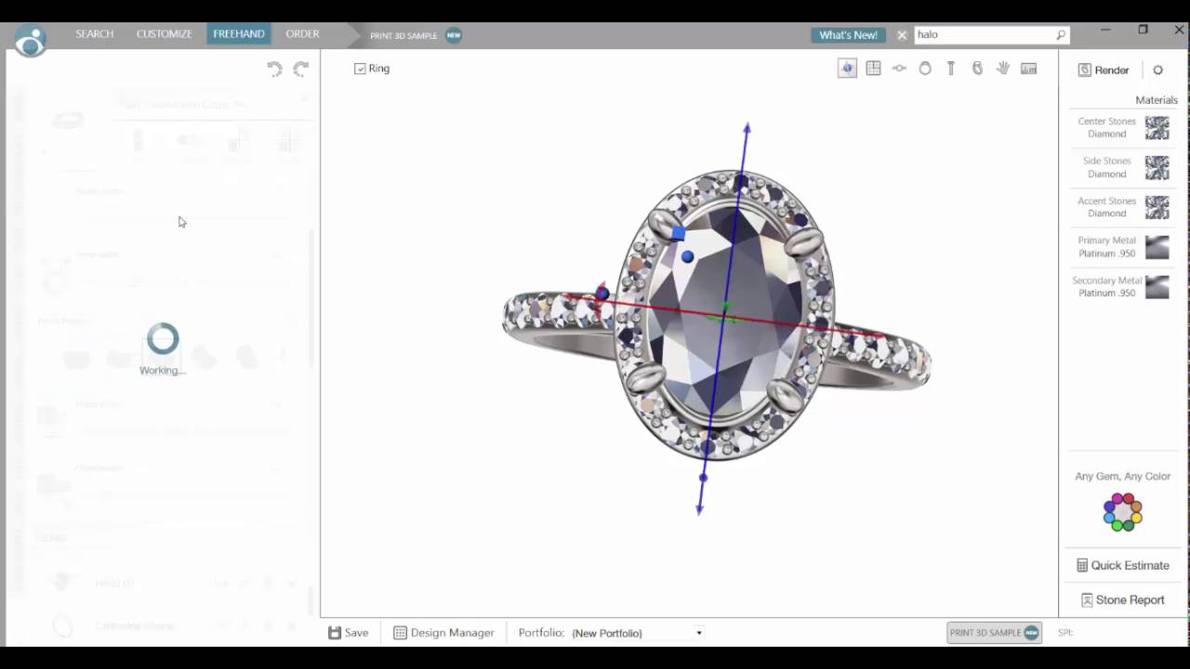
Task: Select Secondary Metal Platinum swatch
Action: pyautogui.click(x=1157, y=287)
